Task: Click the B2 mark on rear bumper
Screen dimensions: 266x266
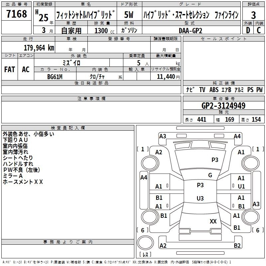Action: tap(237, 246)
